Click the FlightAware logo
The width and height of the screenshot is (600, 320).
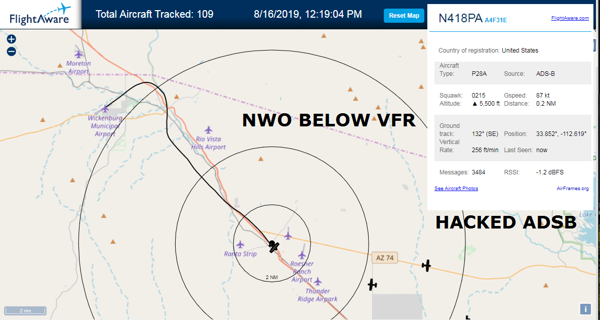(40, 14)
